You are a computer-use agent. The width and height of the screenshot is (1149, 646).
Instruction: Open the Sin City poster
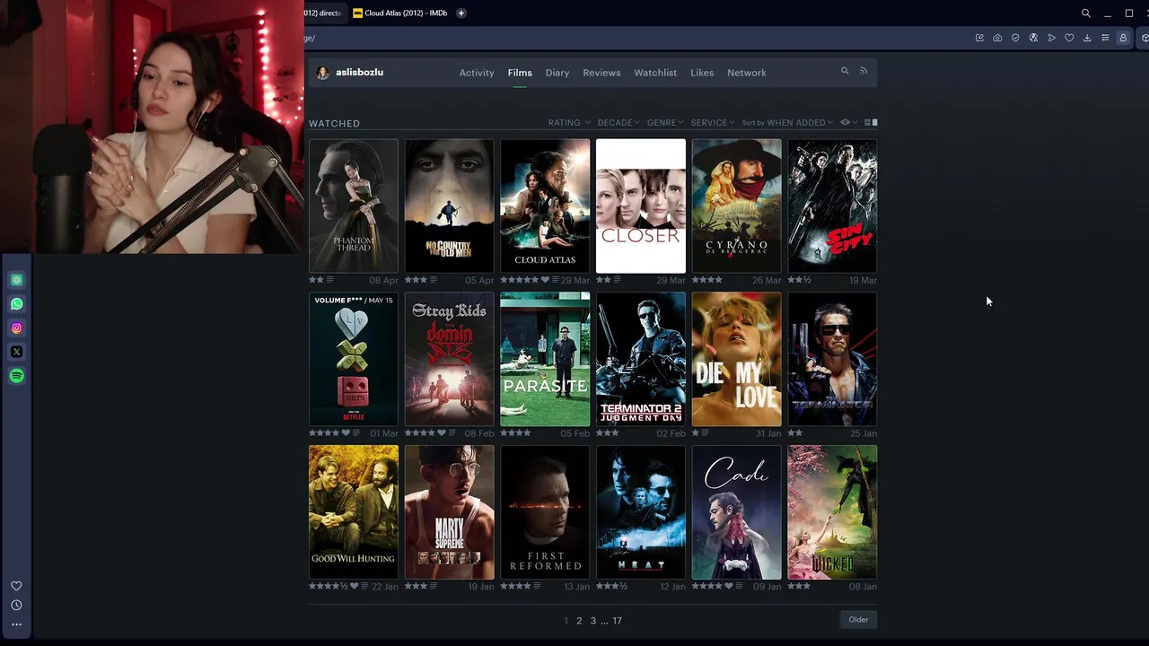(832, 205)
